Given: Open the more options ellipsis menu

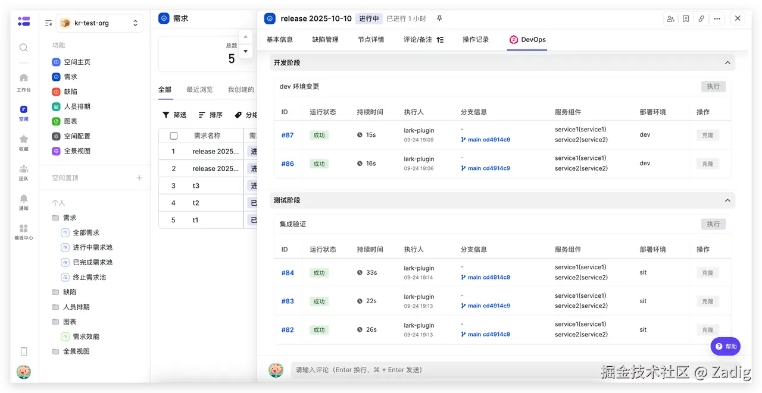Looking at the screenshot, I should click(717, 18).
